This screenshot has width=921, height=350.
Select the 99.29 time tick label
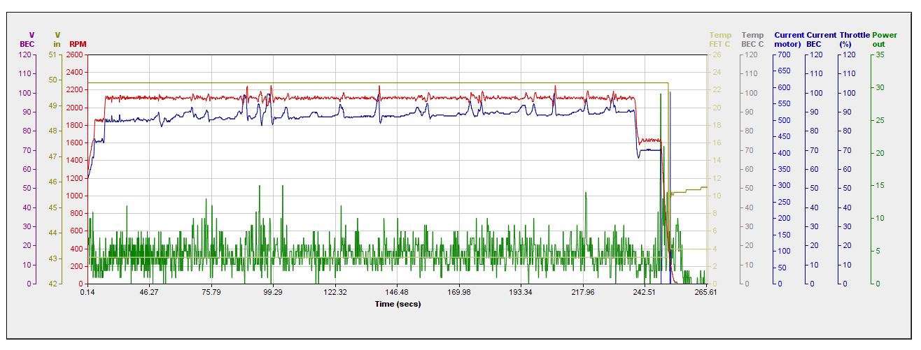coord(273,292)
